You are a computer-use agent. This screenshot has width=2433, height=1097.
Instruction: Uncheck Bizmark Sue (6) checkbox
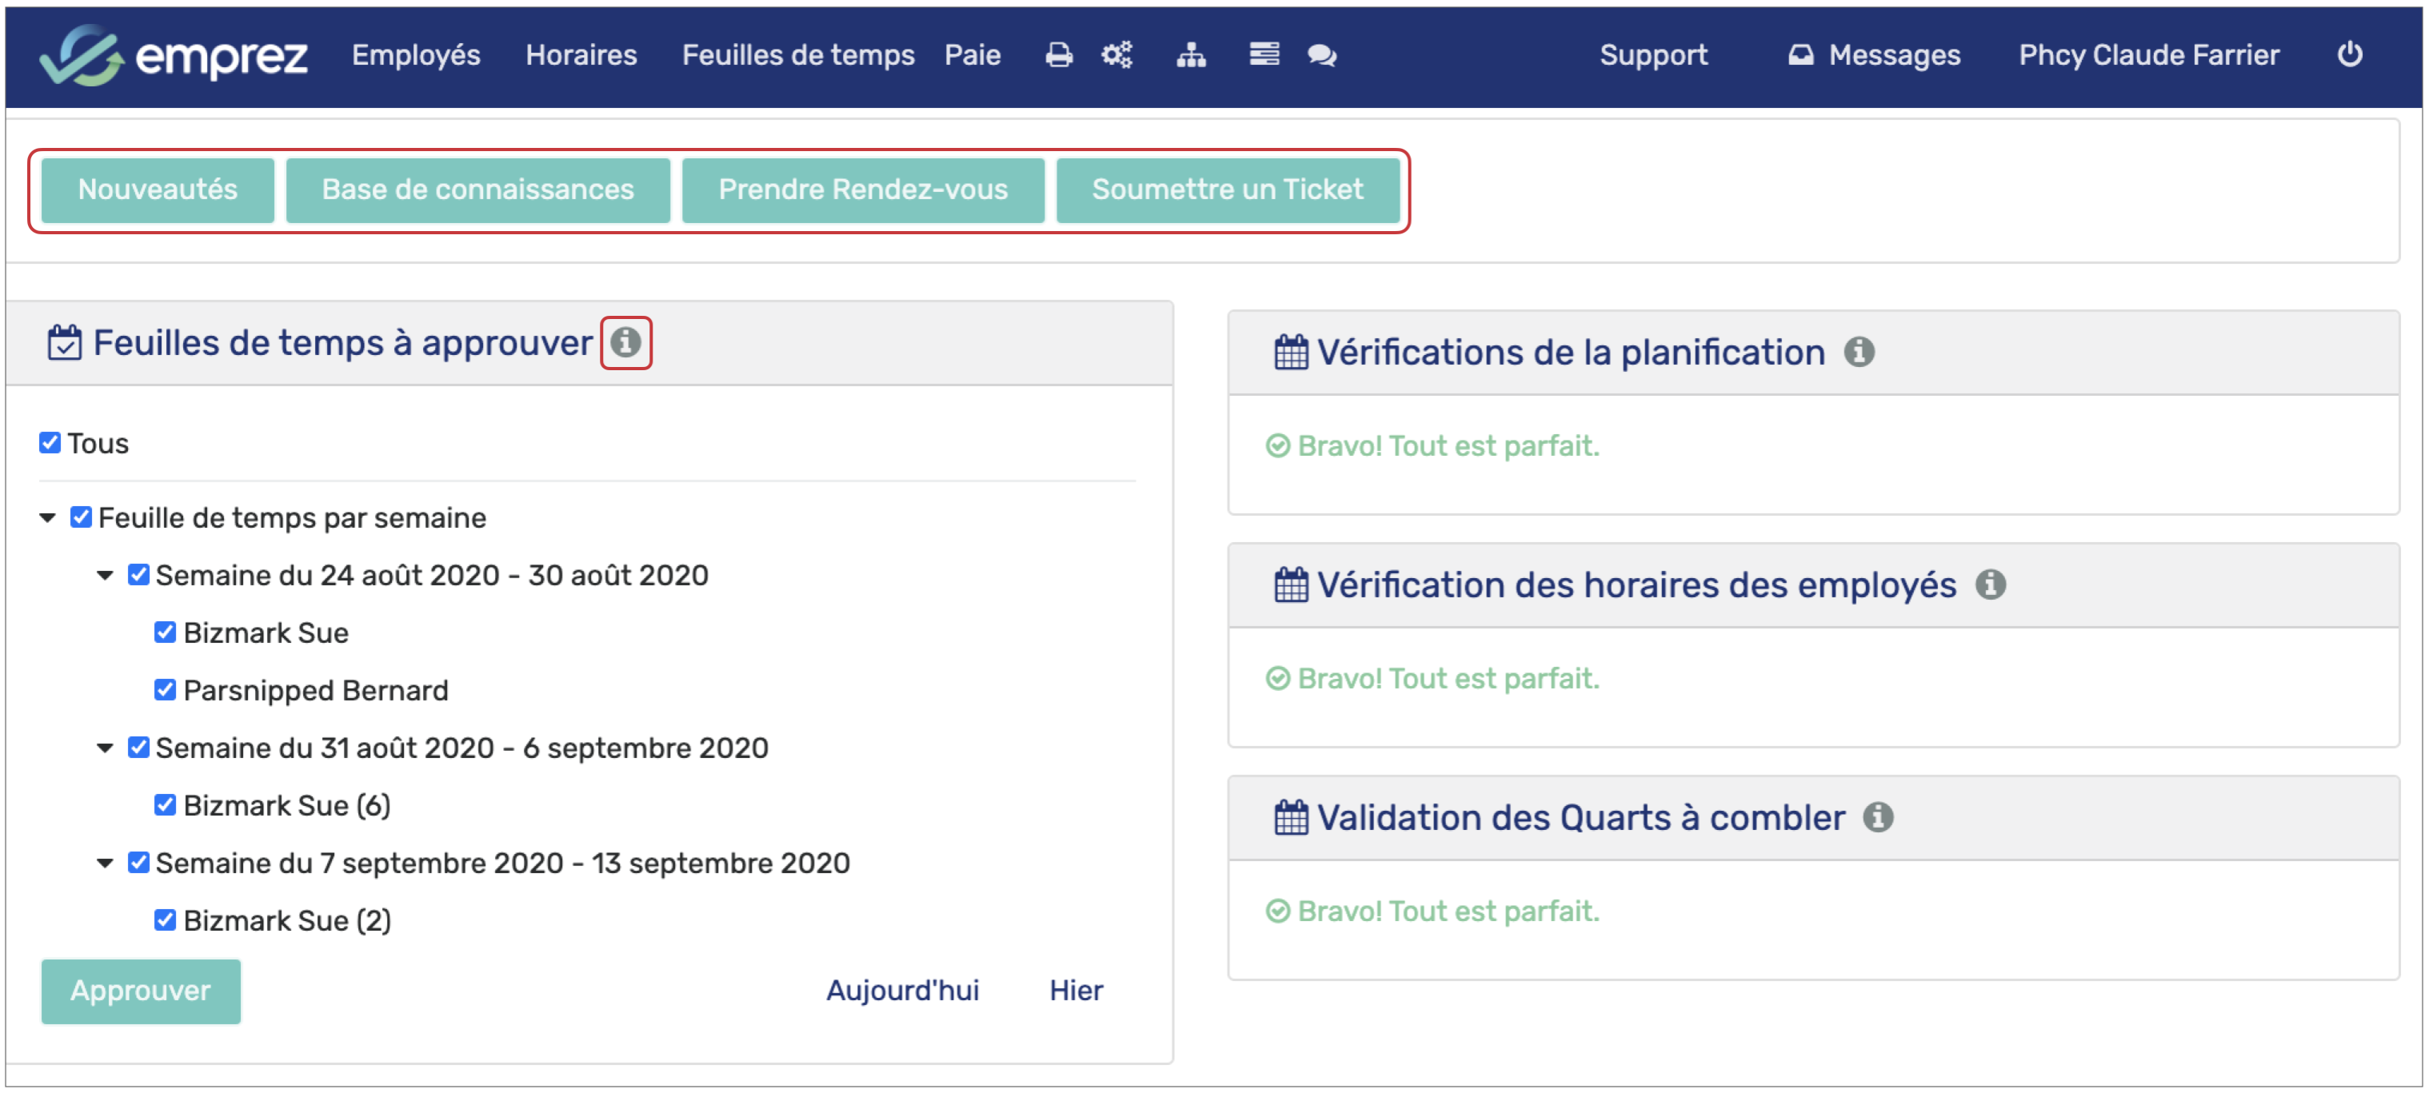tap(164, 805)
